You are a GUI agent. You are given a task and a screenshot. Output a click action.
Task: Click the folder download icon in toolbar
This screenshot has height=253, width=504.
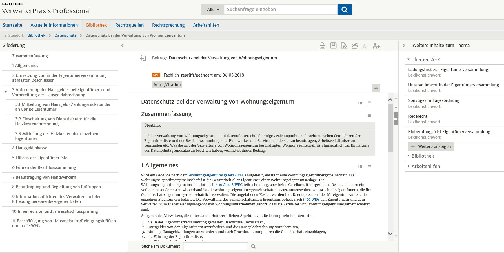[355, 46]
